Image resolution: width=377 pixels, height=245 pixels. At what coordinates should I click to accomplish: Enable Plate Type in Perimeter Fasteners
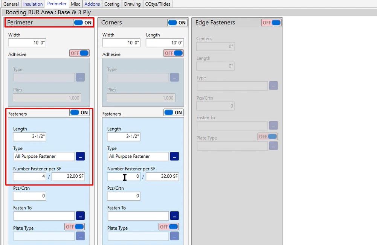pyautogui.click(x=75, y=227)
